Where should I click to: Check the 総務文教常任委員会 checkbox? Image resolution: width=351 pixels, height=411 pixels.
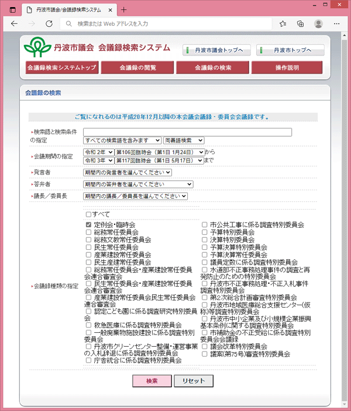point(88,239)
